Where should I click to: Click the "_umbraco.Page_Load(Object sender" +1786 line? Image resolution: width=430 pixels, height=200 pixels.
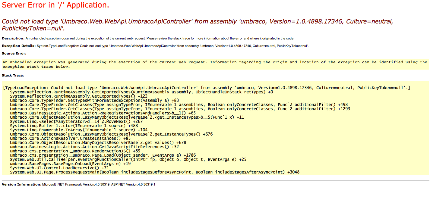[x=103, y=155]
